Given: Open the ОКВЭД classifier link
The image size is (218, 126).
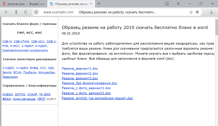Looking at the screenshot, I should click(x=7, y=95).
